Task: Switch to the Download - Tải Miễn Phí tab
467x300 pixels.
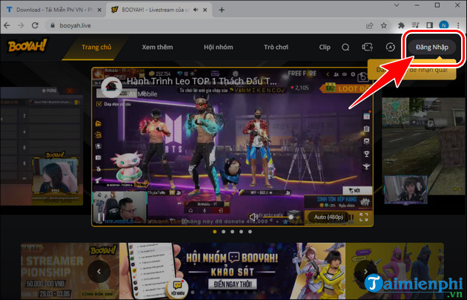Action: (54, 10)
